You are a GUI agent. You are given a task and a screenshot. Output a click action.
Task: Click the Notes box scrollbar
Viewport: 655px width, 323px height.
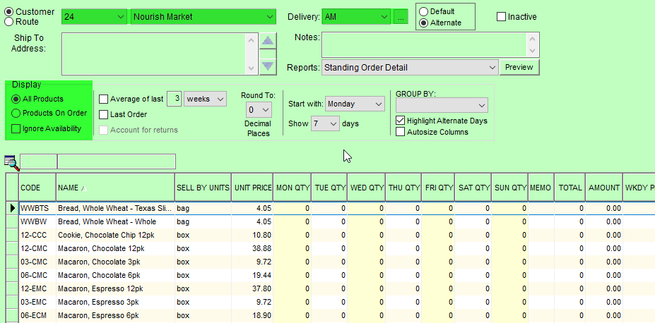point(532,44)
